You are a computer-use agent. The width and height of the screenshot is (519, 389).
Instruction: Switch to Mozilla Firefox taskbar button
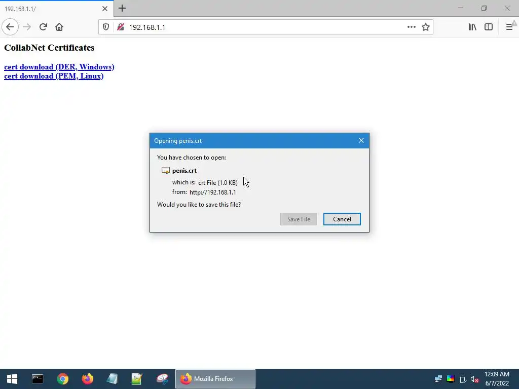tap(215, 379)
